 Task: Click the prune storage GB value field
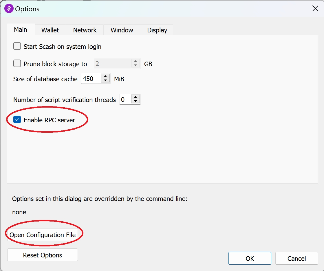pyautogui.click(x=113, y=64)
